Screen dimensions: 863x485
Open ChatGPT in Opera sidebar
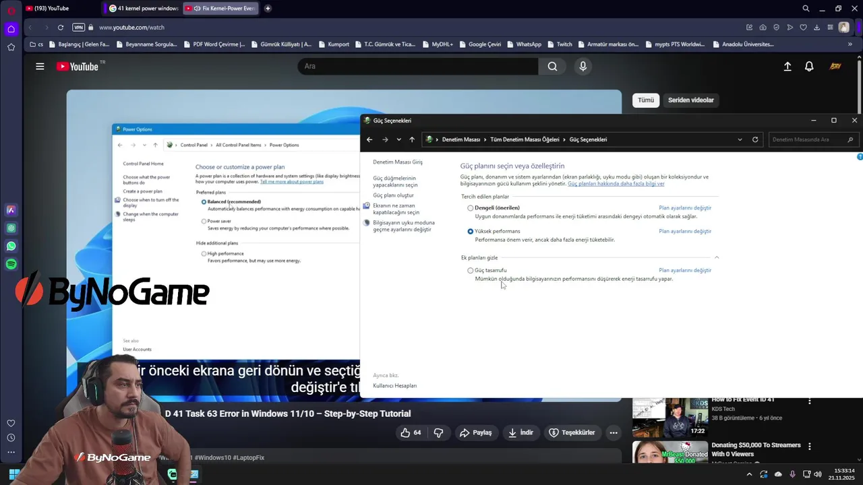click(x=11, y=228)
